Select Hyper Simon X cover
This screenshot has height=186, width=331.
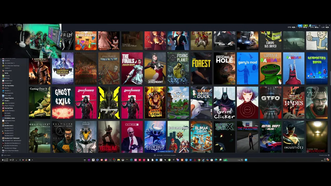click(x=224, y=137)
